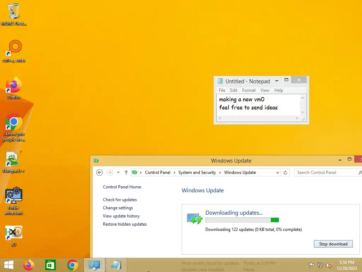Go back in the Windows Update window

[x=99, y=172]
